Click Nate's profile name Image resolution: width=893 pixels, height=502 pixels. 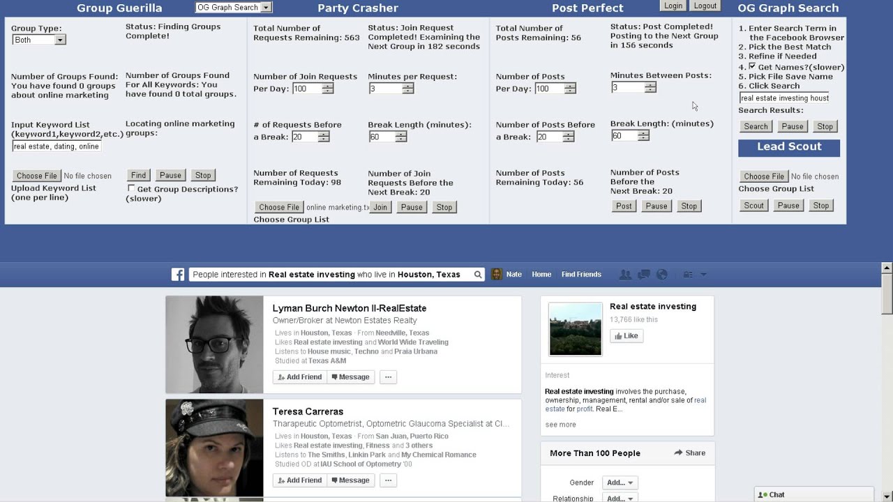514,275
